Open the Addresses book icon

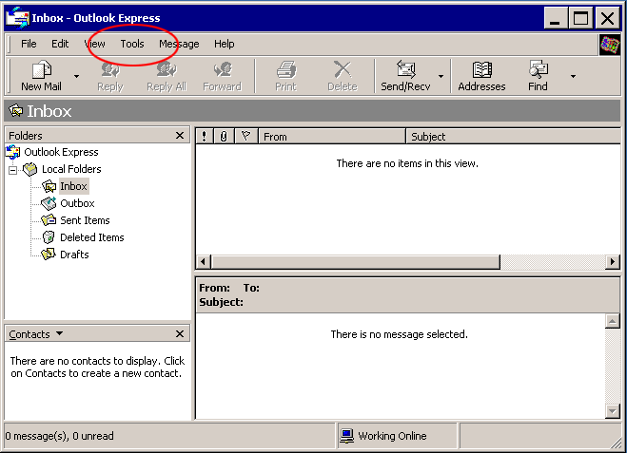(481, 70)
